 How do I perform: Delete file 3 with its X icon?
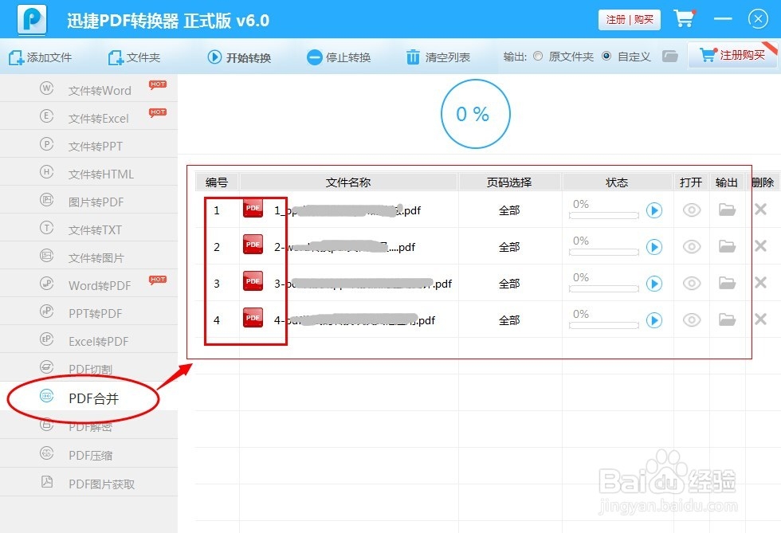coord(760,283)
